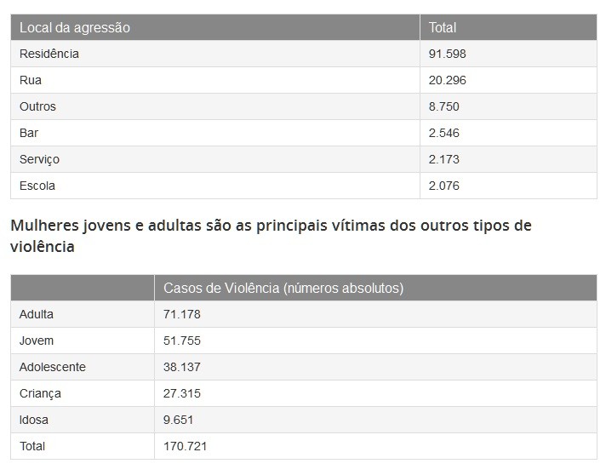Select the Adulta row label
Image resolution: width=606 pixels, height=475 pixels.
point(37,314)
